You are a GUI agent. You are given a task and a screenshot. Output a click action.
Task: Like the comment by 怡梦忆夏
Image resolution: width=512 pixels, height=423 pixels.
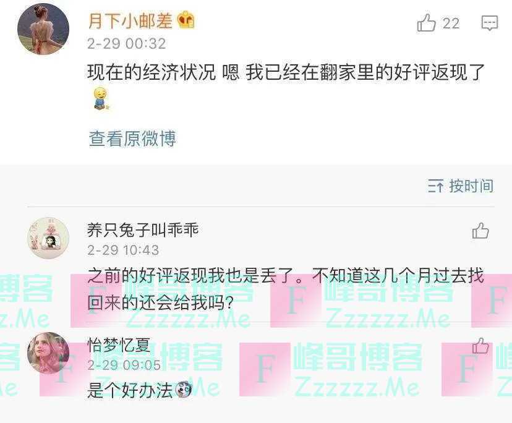(480, 346)
